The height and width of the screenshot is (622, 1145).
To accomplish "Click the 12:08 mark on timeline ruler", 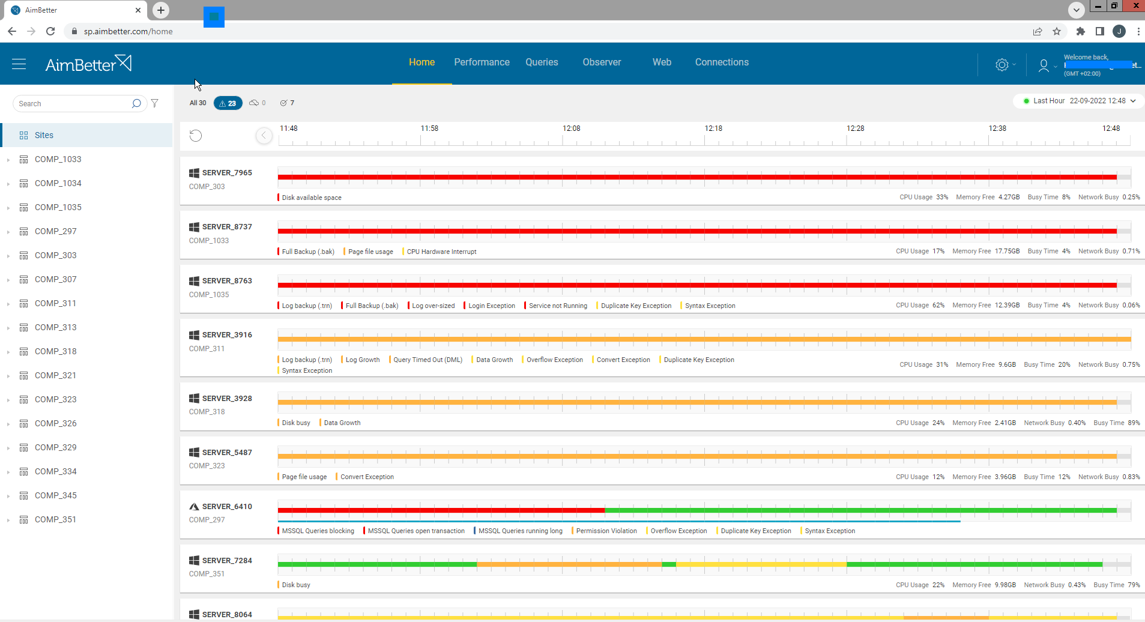I will click(571, 128).
